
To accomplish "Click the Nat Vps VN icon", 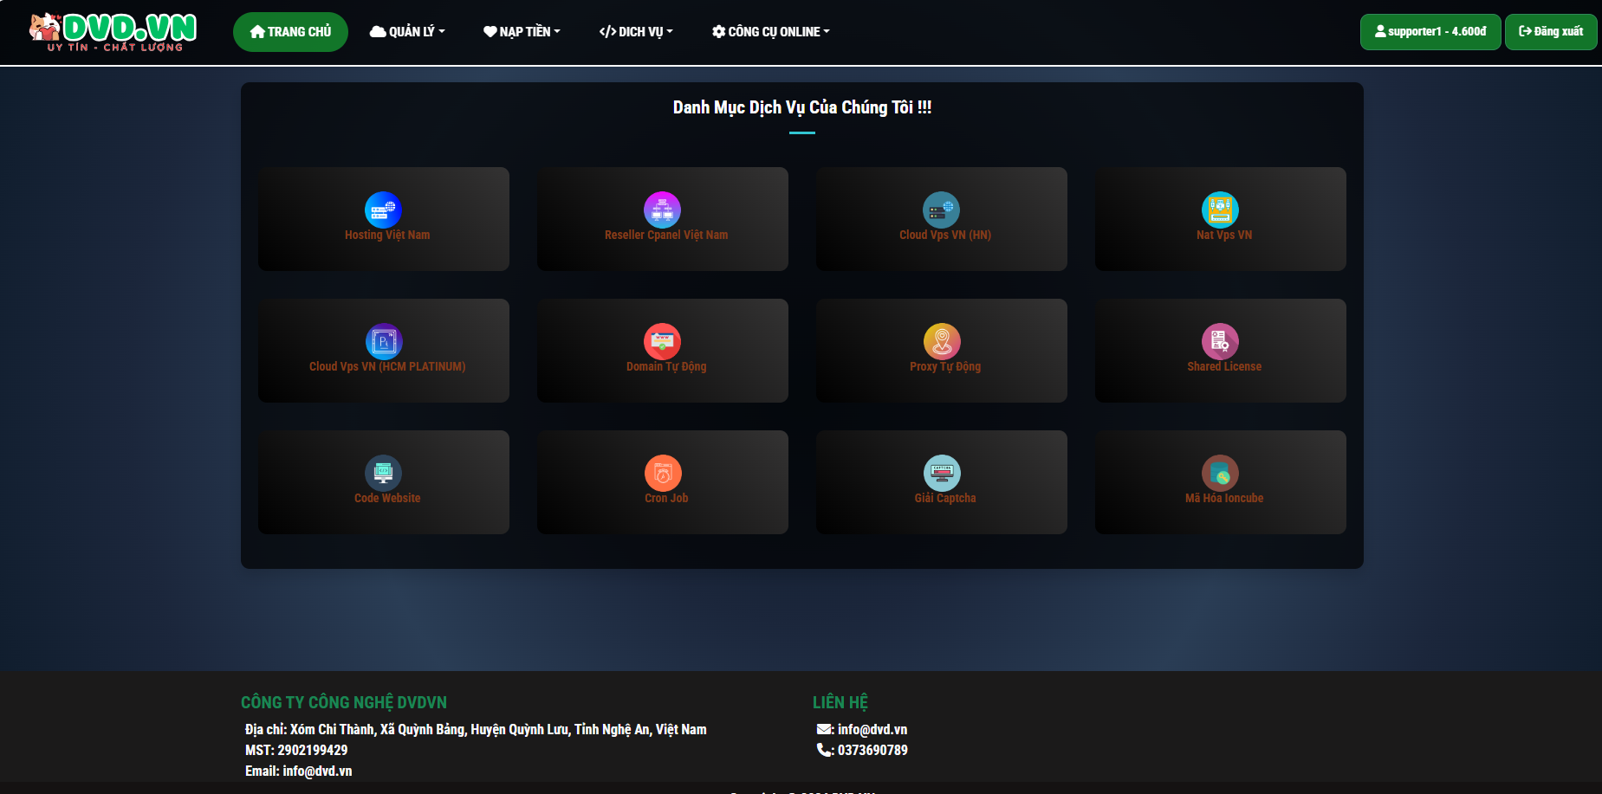I will (1220, 210).
